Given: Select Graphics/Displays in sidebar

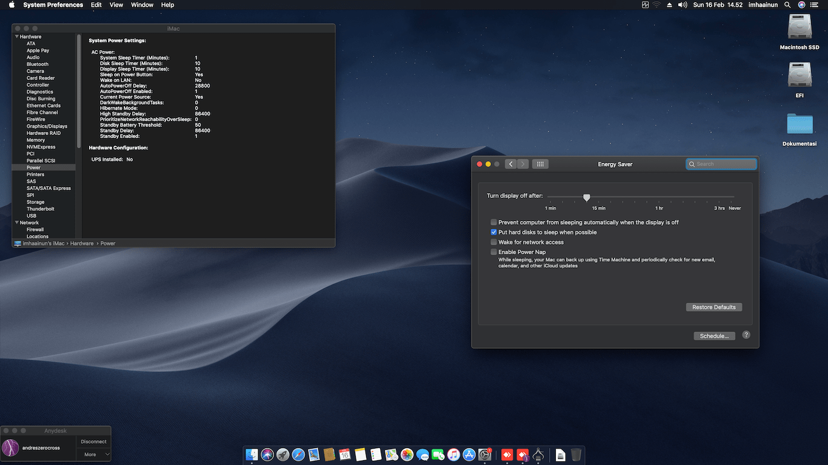Looking at the screenshot, I should tap(47, 127).
